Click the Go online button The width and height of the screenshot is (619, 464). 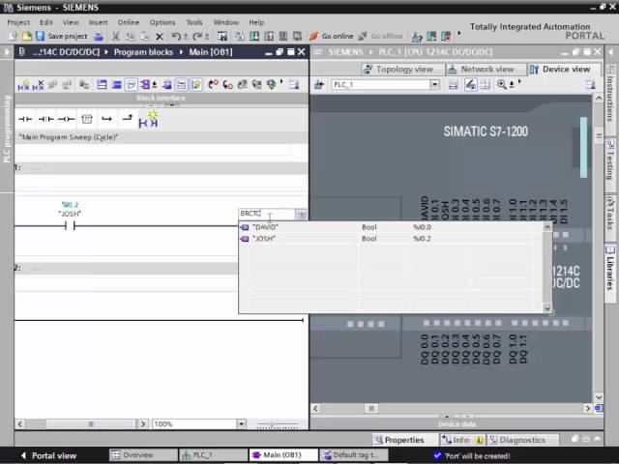coord(332,37)
